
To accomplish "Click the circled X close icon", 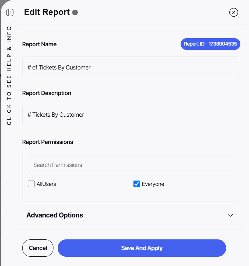I will tap(234, 12).
